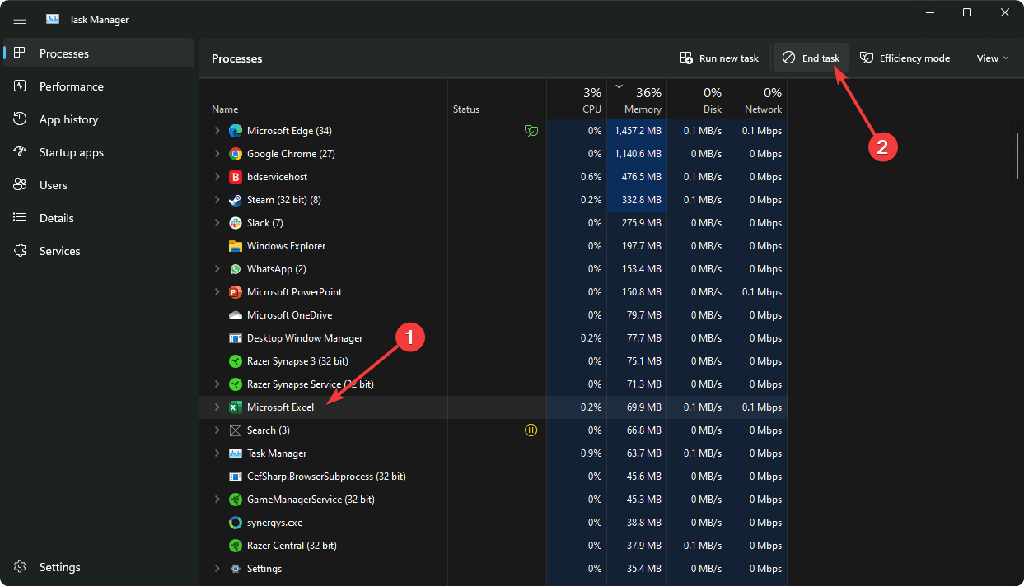The image size is (1024, 586).
Task: Click the Microsoft OneDrive cloud icon
Action: [x=235, y=315]
